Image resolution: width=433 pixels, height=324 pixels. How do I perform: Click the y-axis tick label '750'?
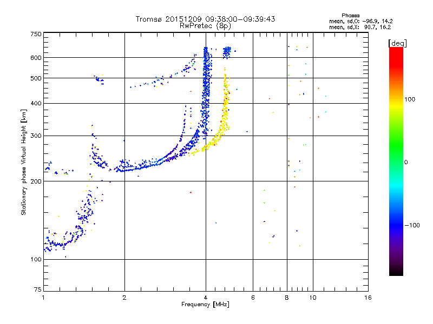[36, 34]
